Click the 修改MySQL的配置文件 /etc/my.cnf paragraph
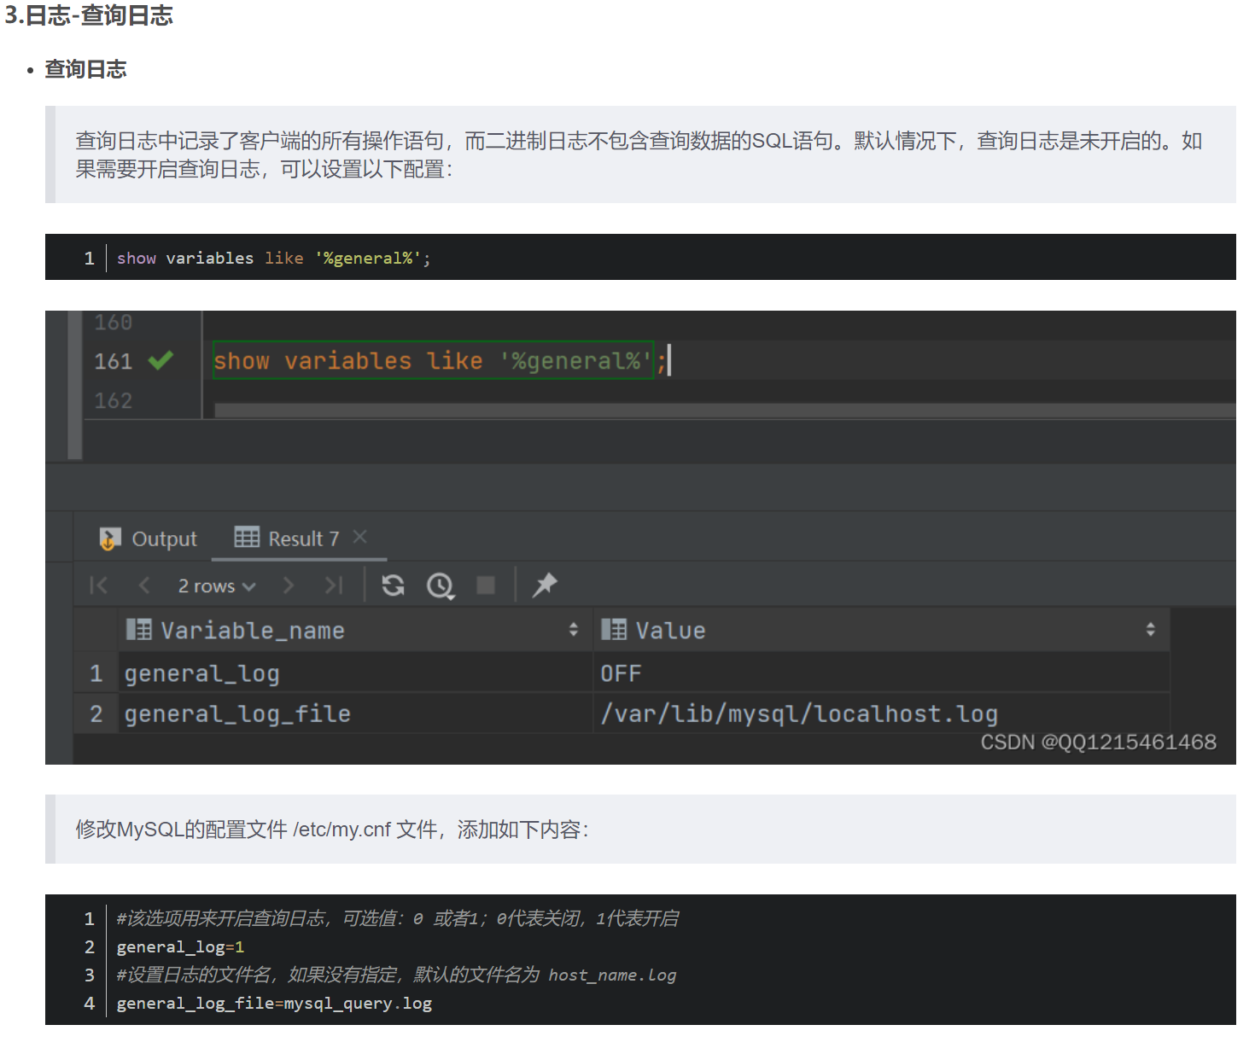This screenshot has width=1255, height=1048. pyautogui.click(x=332, y=830)
